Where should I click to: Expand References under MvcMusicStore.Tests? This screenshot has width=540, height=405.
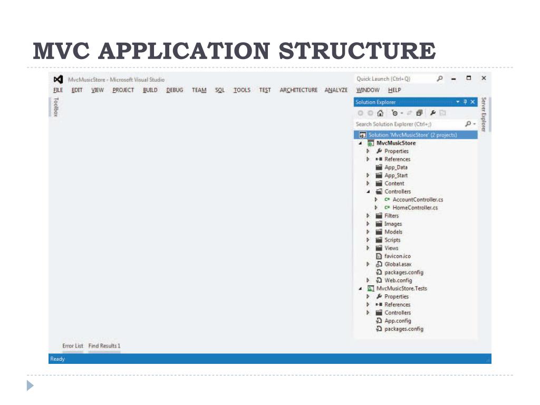368,305
